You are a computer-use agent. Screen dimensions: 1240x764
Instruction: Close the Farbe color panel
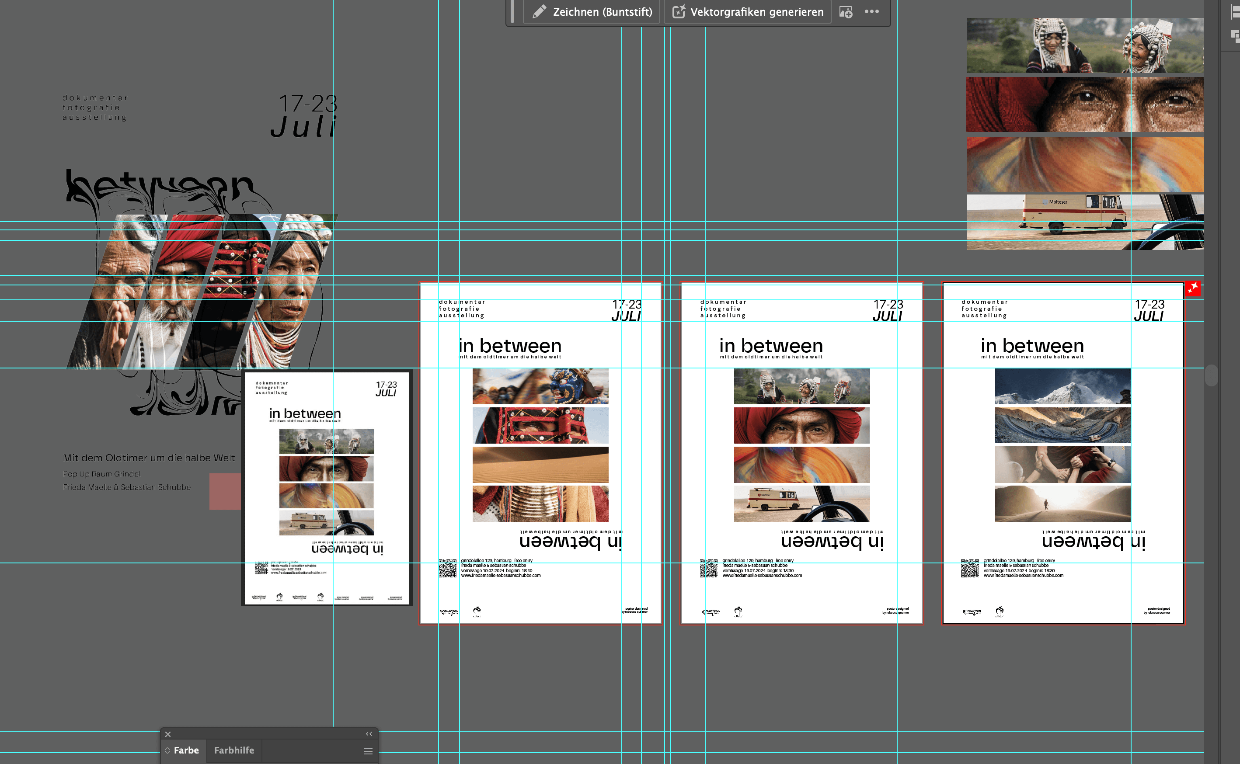click(168, 734)
